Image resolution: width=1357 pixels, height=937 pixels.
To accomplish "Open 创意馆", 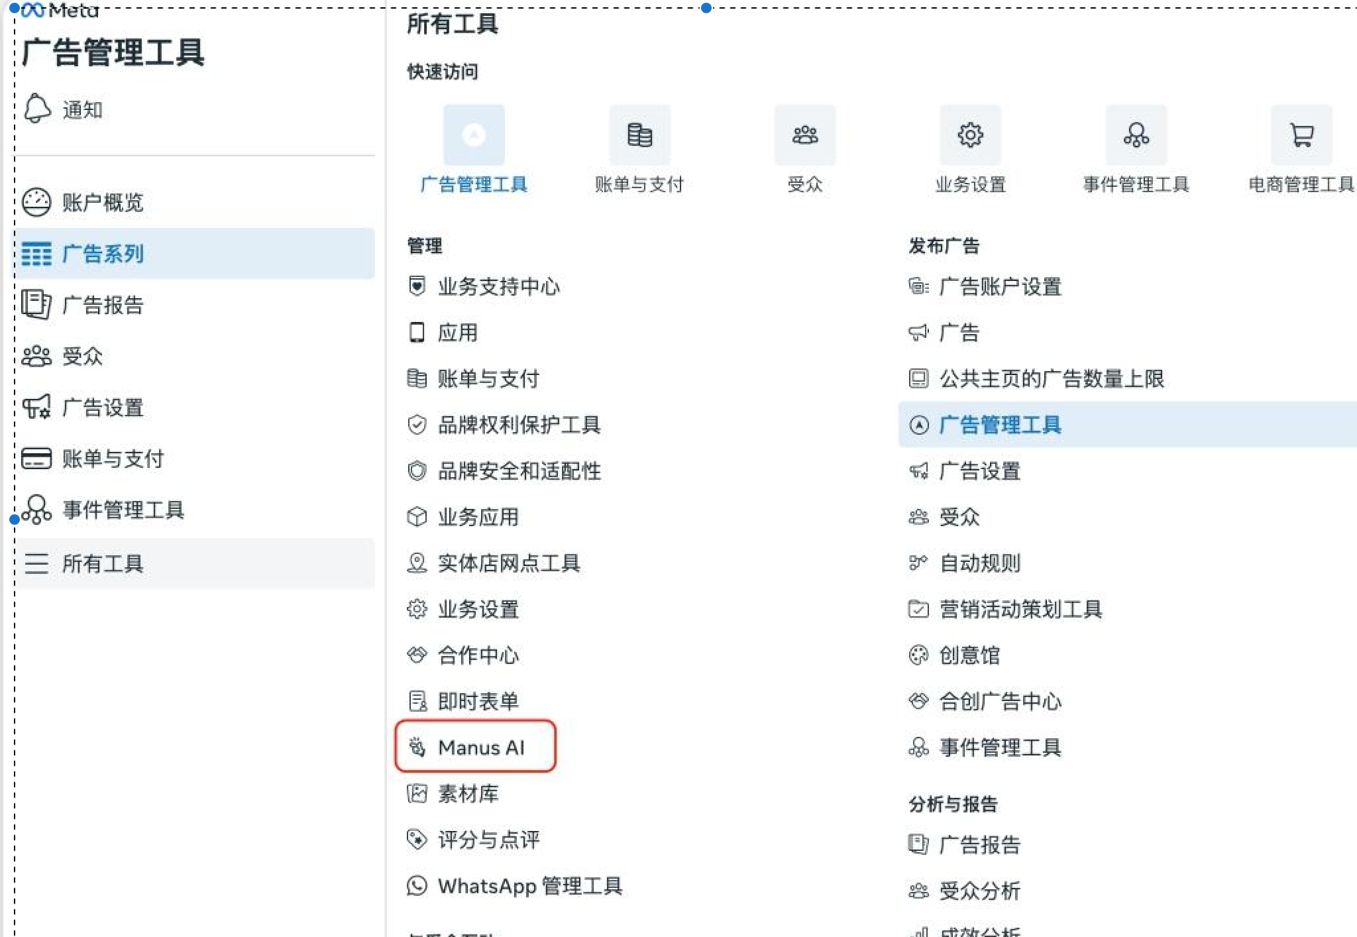I will pyautogui.click(x=969, y=655).
